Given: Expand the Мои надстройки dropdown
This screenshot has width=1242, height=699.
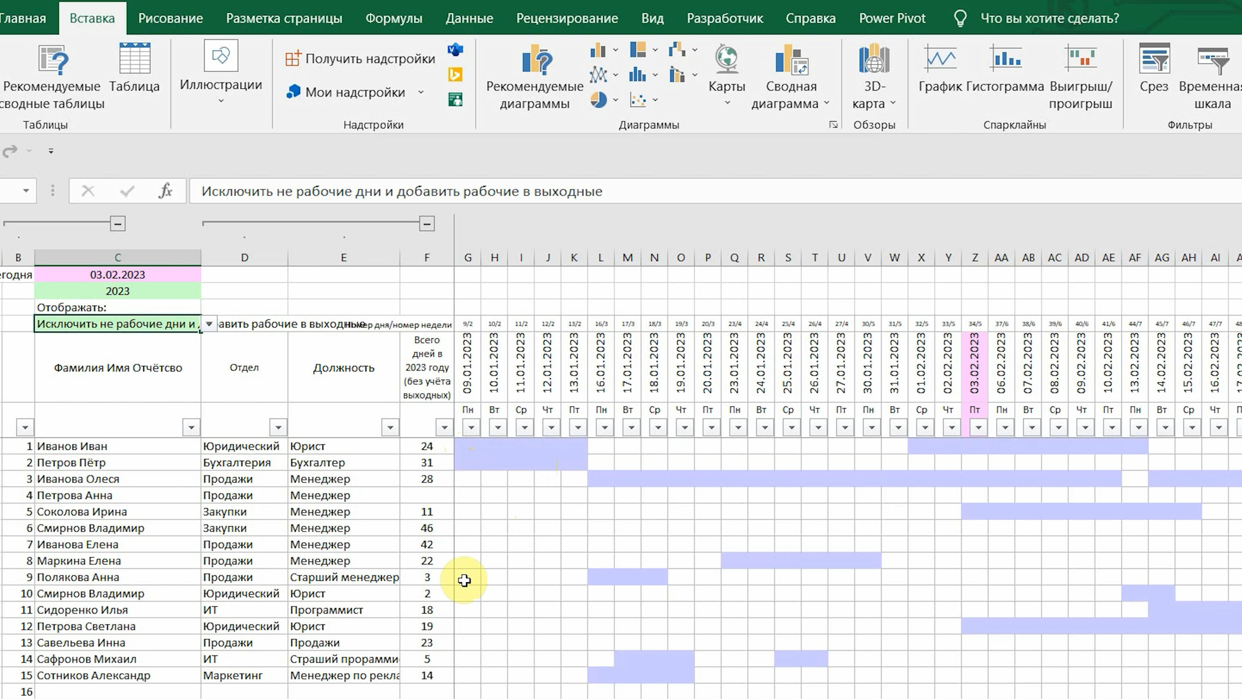Looking at the screenshot, I should [x=421, y=92].
